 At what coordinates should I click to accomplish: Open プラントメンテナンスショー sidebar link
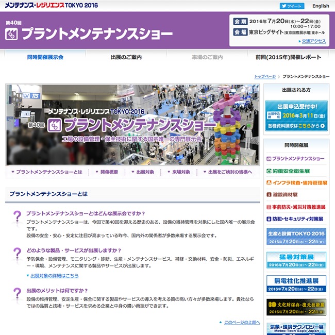coord(296,158)
